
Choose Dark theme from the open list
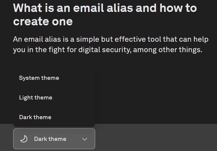(x=54, y=117)
